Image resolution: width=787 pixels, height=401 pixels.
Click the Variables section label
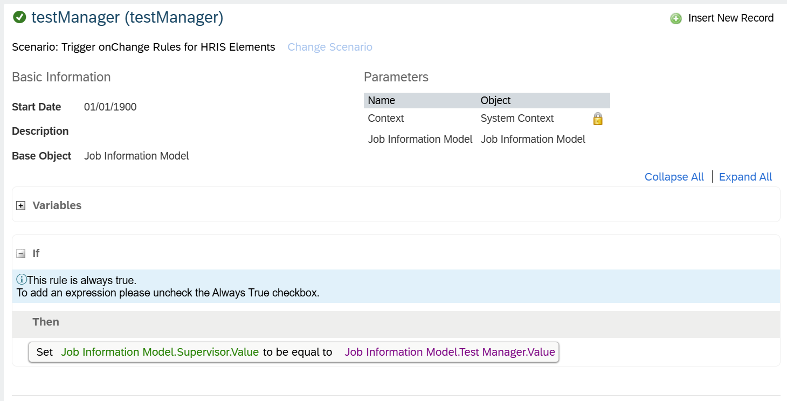coord(57,205)
